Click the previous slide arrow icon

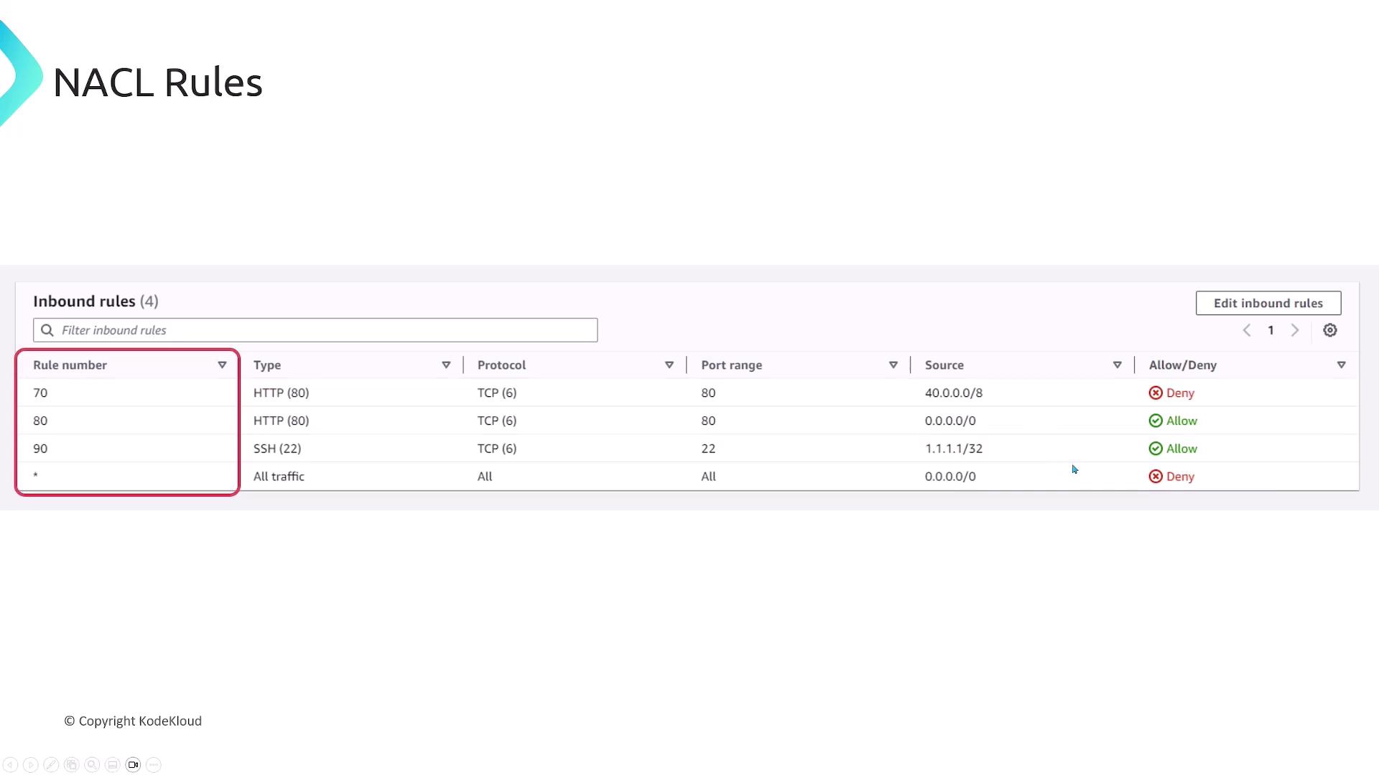click(x=10, y=765)
